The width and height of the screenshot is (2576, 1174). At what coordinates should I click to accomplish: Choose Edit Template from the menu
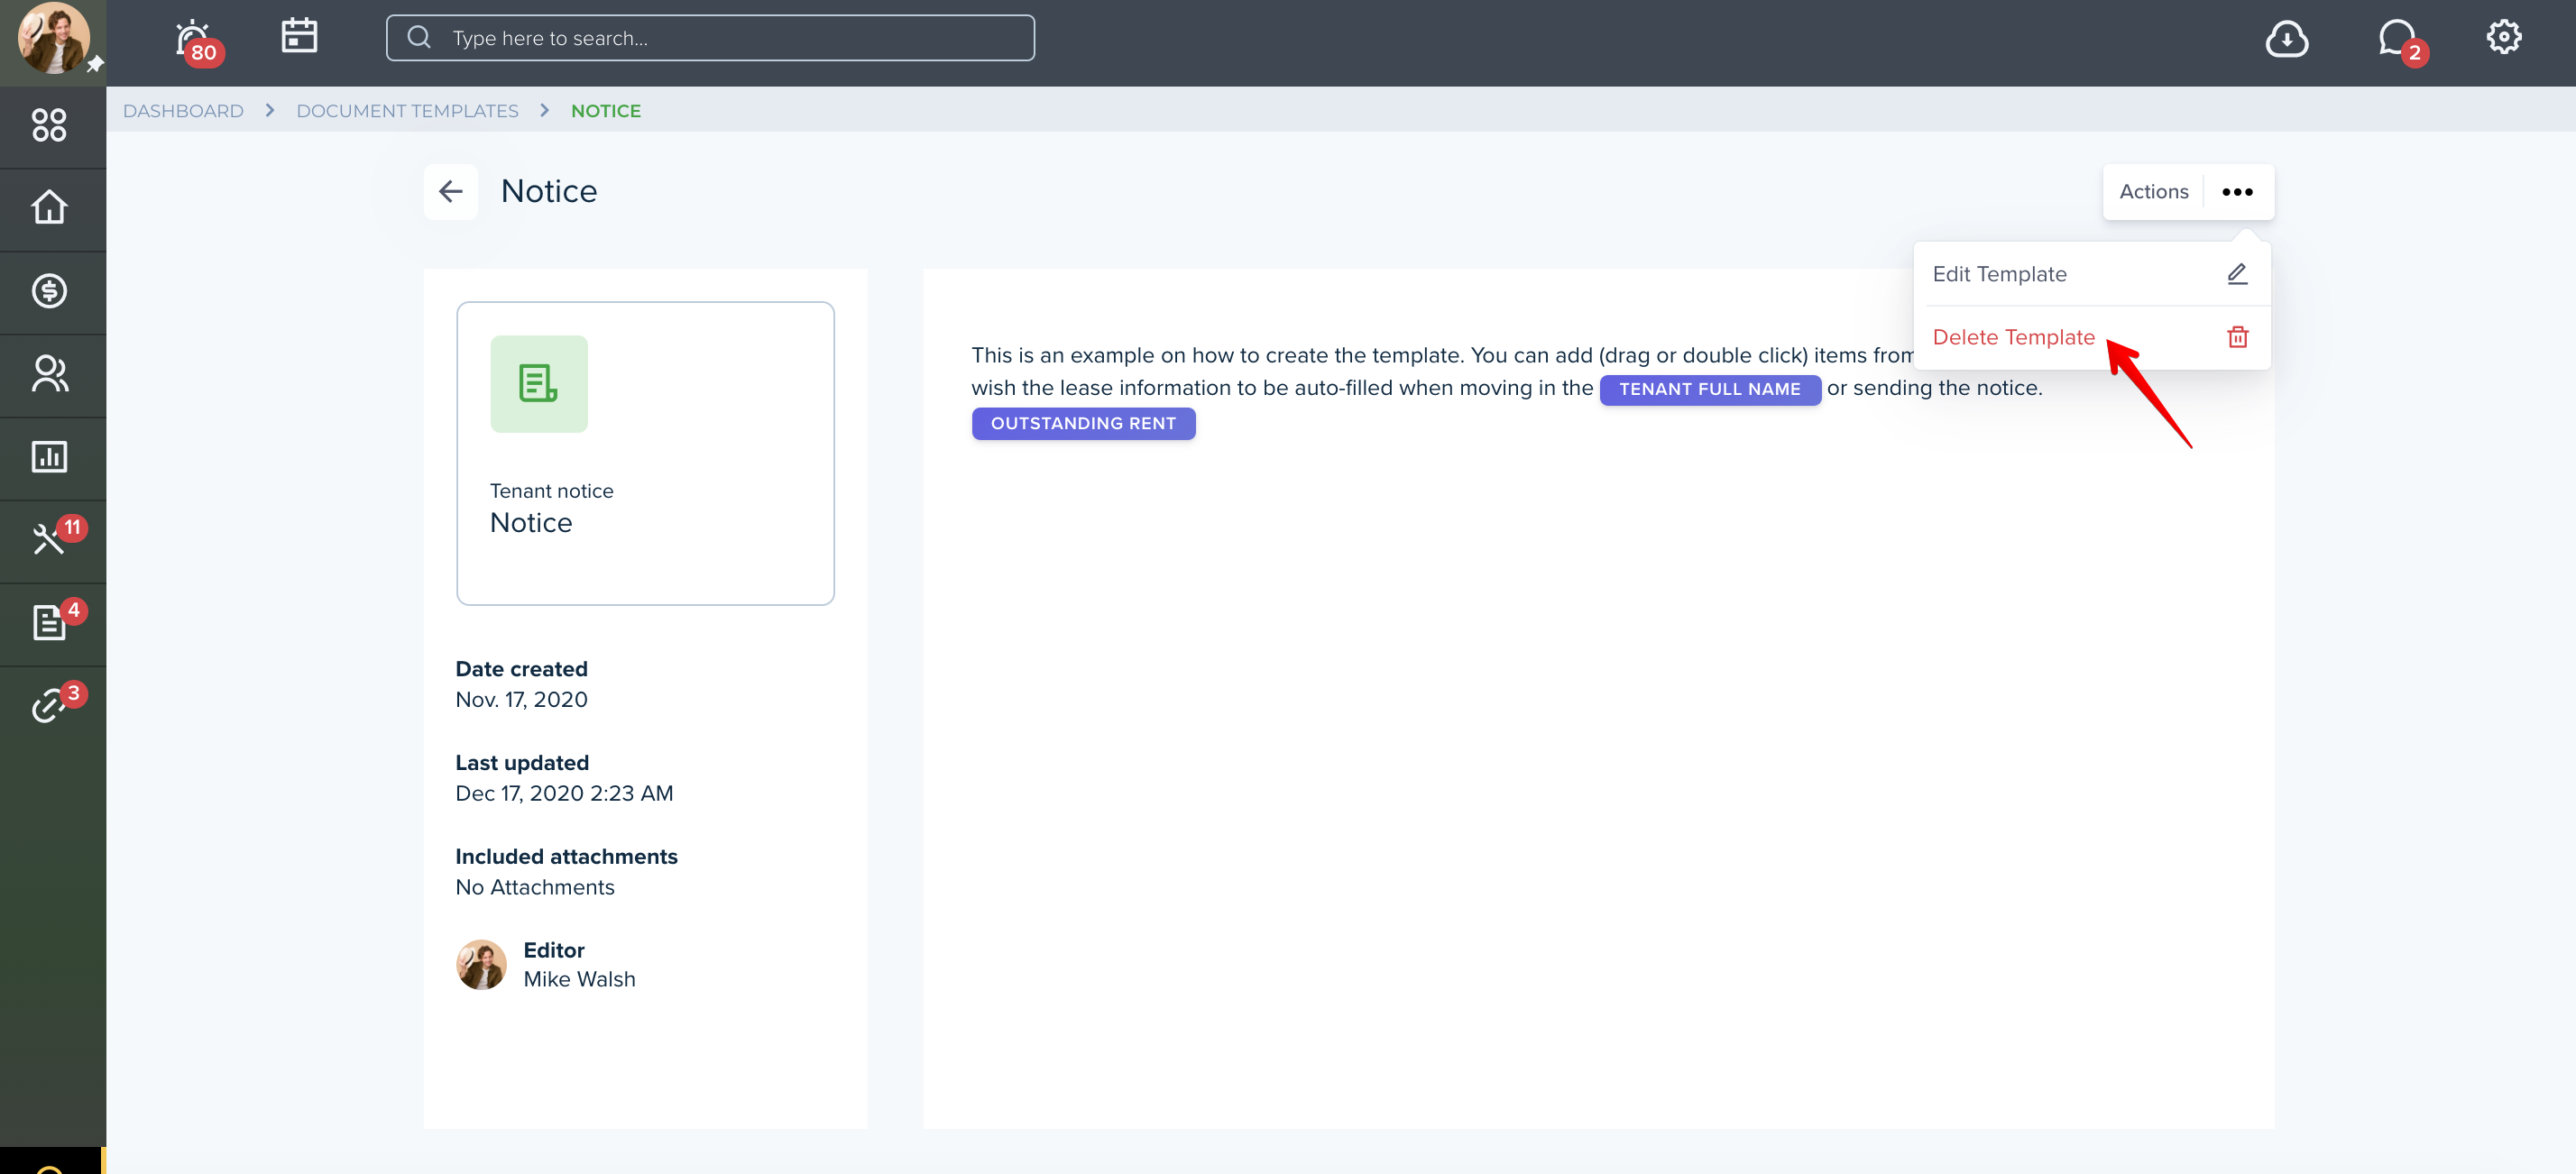tap(2091, 274)
